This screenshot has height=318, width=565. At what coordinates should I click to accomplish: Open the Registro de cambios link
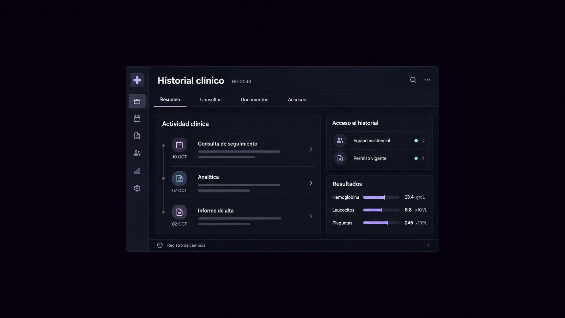186,245
